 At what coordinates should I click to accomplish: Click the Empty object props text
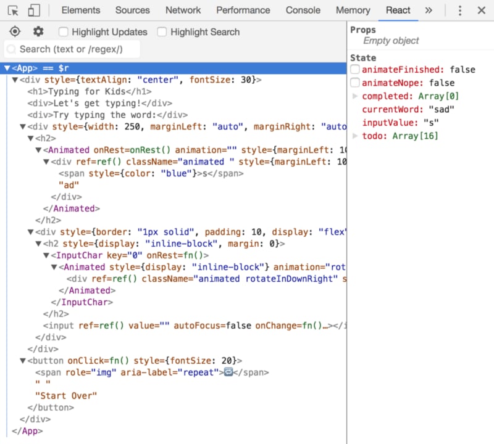[391, 41]
